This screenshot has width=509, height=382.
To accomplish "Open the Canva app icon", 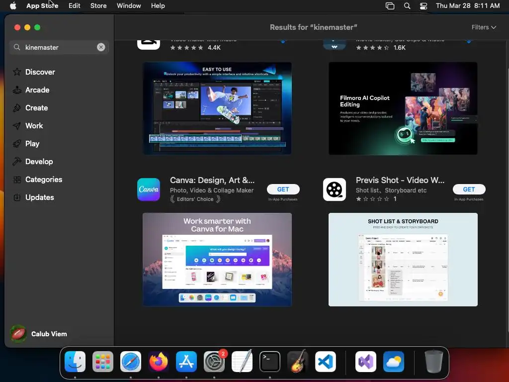I will click(x=149, y=190).
